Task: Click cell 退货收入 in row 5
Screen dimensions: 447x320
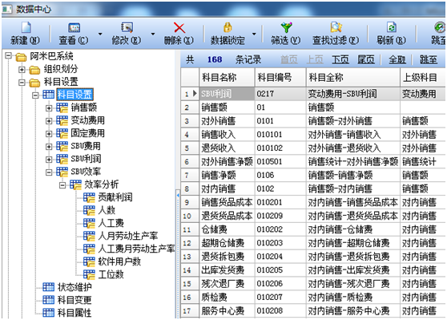Action: (227, 148)
